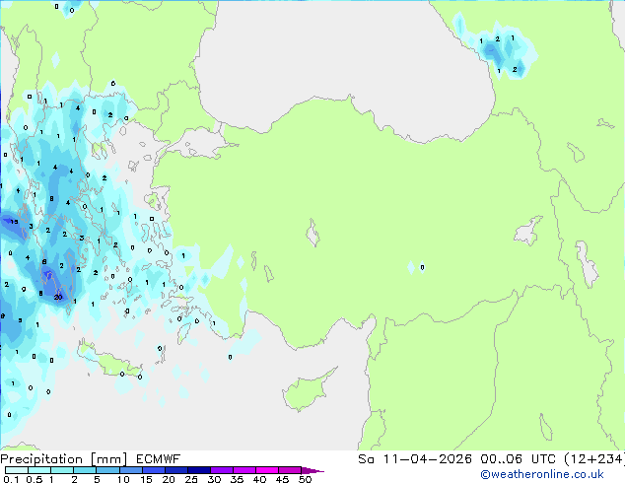Click the 2–5 mm legend swatch
Screen dimensions: 625x483
85,470
